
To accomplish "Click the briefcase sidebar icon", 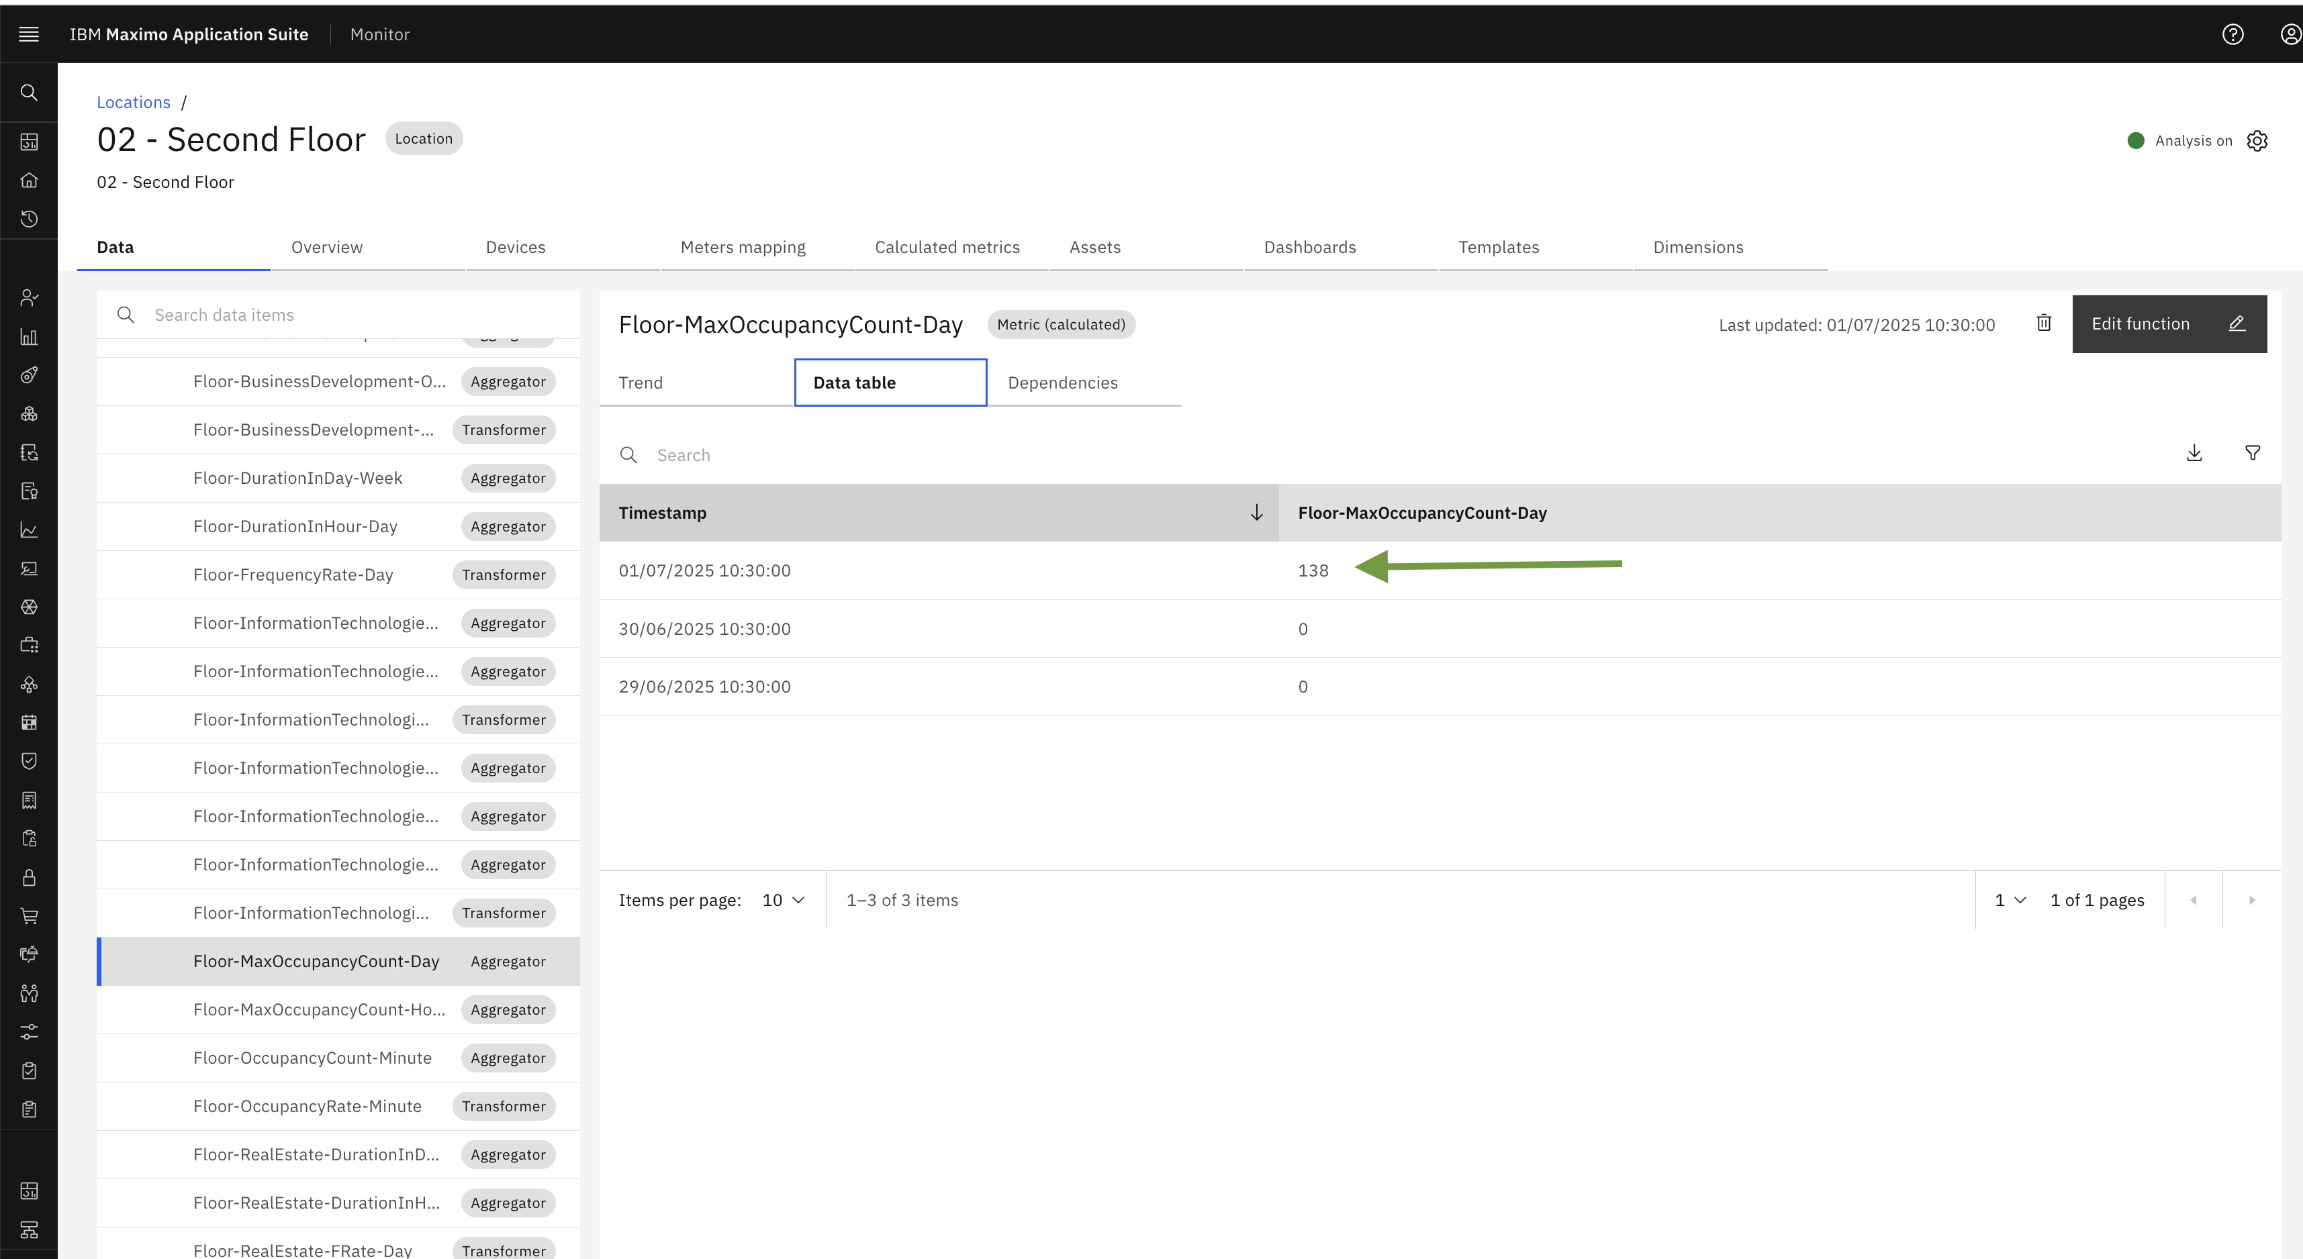I will click(x=29, y=645).
